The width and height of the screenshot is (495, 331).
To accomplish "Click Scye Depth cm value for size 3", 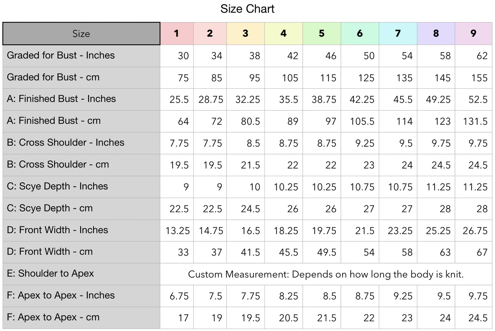I will [x=250, y=209].
